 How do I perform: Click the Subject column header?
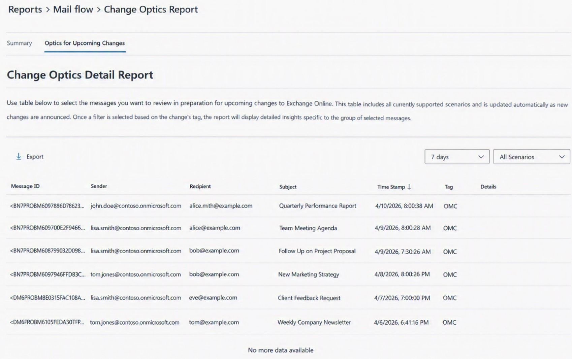(x=288, y=187)
